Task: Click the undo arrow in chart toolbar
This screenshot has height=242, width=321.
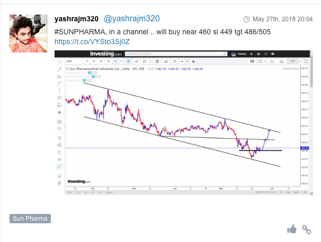Action: pyautogui.click(x=182, y=61)
